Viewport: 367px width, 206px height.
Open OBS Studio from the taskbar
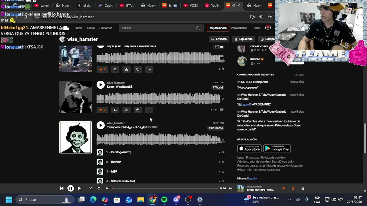click(188, 199)
